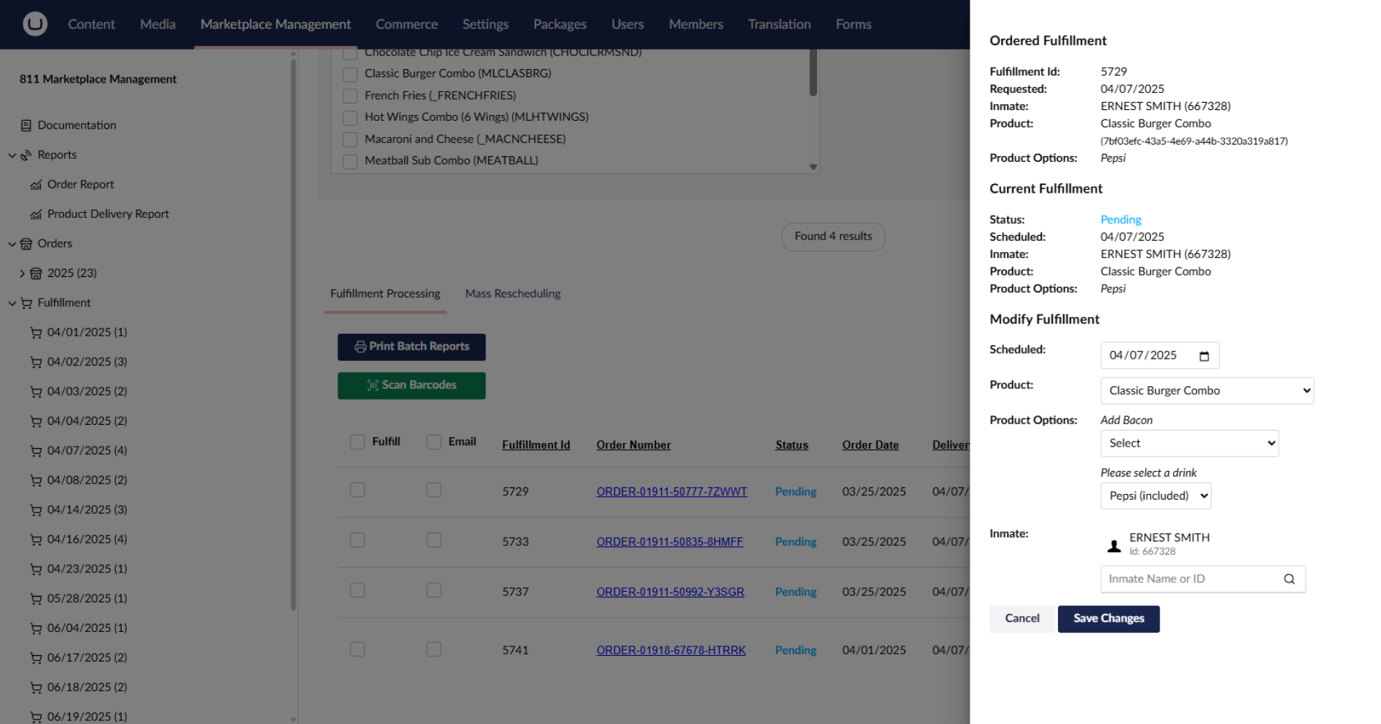The height and width of the screenshot is (724, 1381).
Task: Click the Save Changes button
Action: [1108, 618]
